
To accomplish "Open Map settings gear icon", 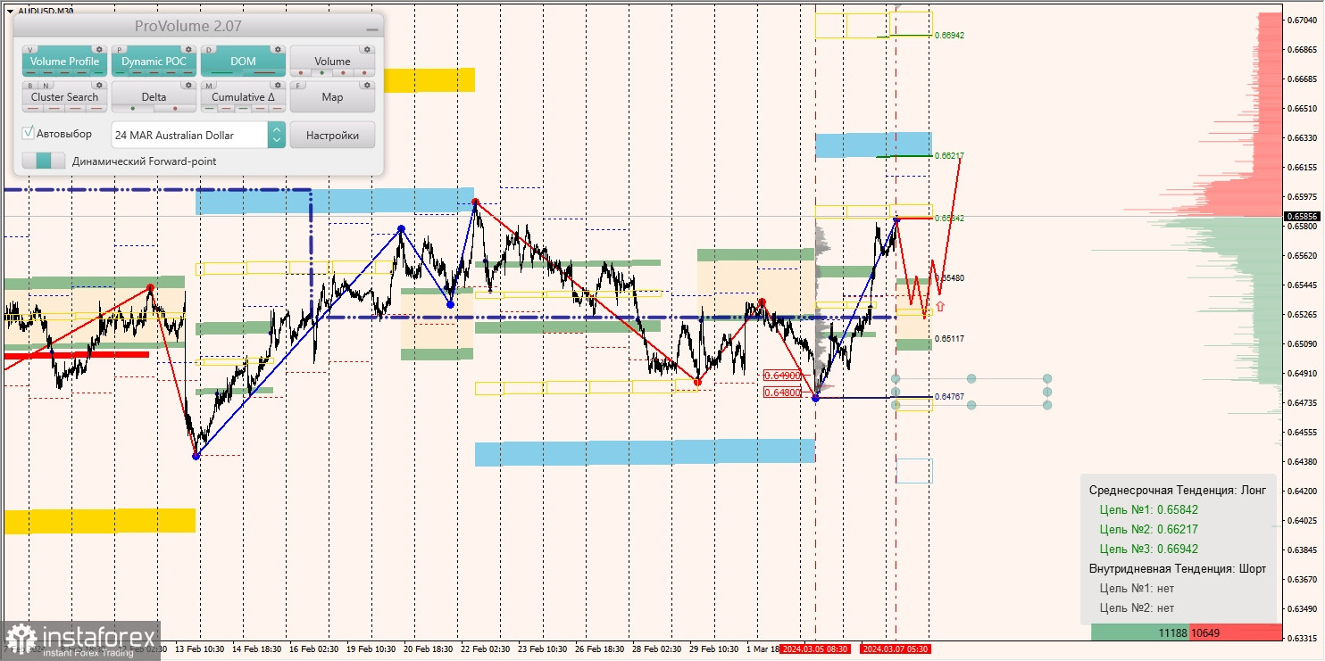I will click(x=367, y=86).
